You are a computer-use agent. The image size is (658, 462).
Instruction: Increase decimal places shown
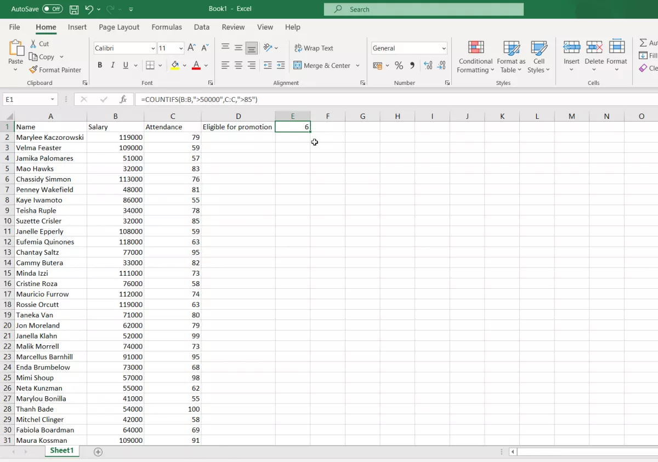[428, 65]
